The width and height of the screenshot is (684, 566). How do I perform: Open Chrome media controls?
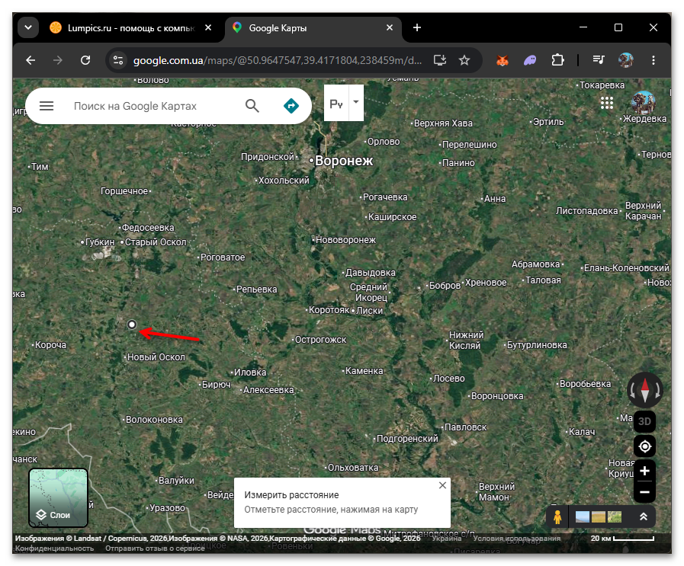(x=599, y=60)
